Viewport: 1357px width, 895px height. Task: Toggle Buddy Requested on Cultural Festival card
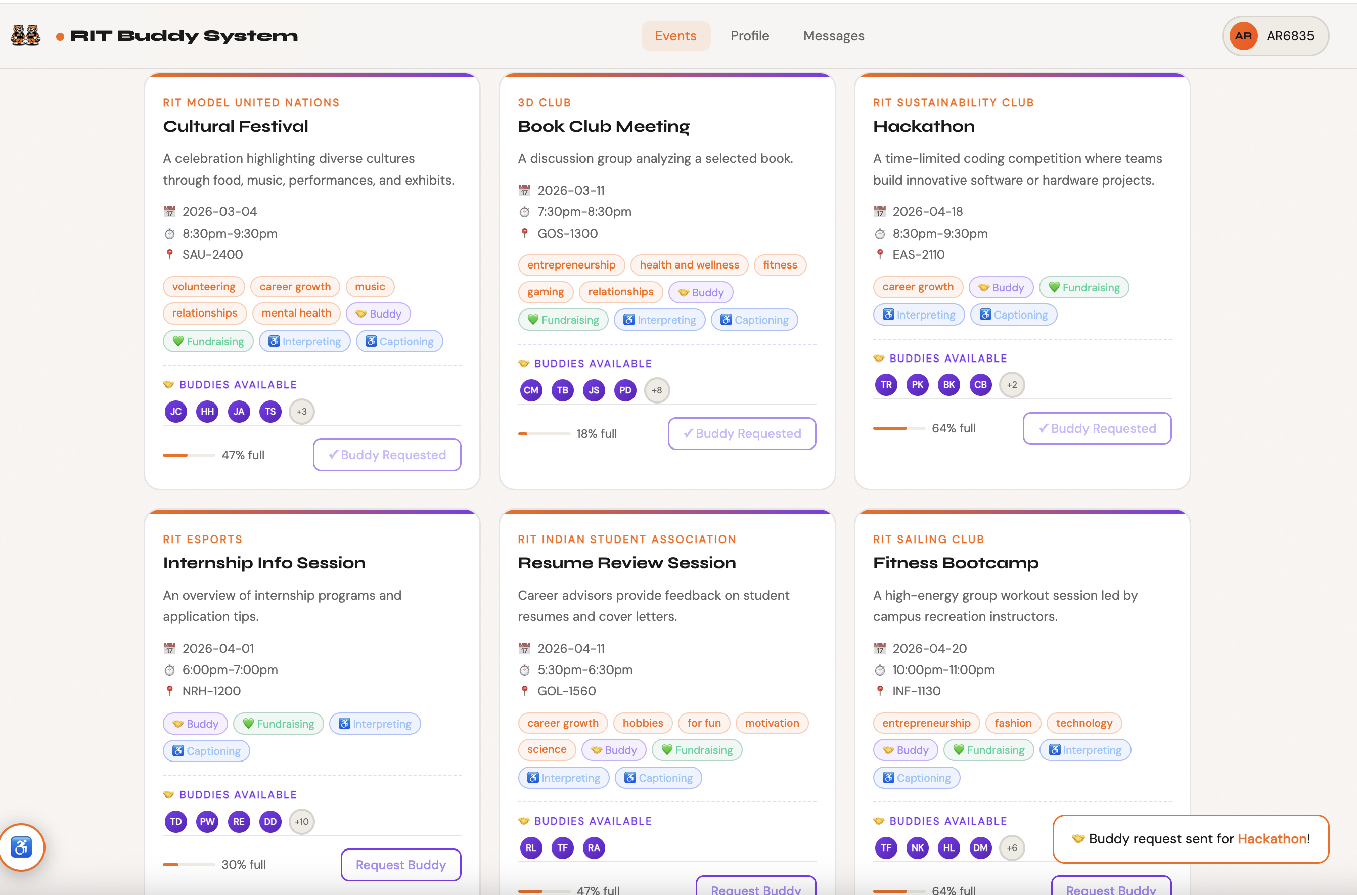[387, 455]
